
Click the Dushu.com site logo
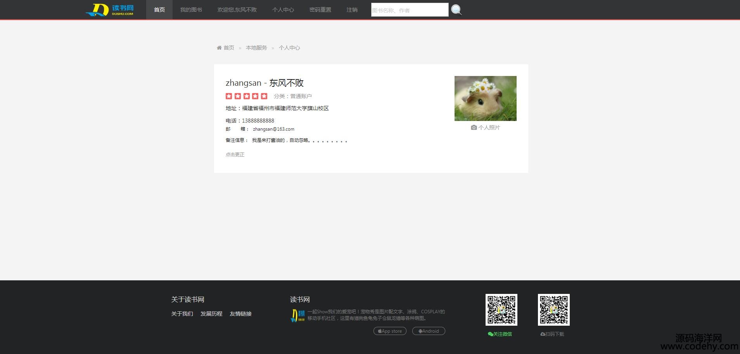[110, 10]
